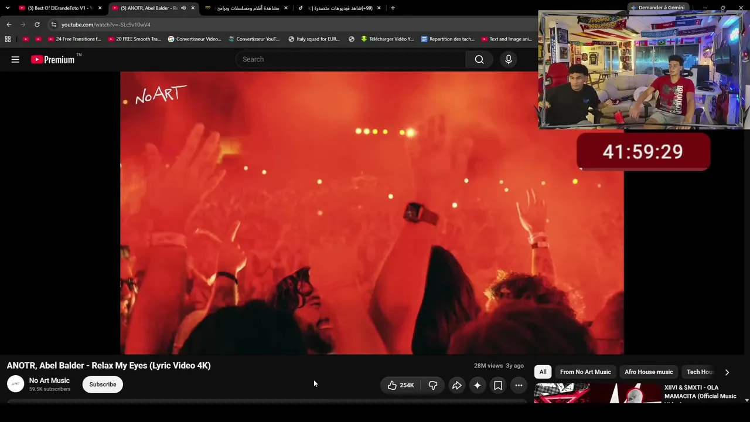
Task: Open the Repartition des tach... bookmark
Action: 448,39
